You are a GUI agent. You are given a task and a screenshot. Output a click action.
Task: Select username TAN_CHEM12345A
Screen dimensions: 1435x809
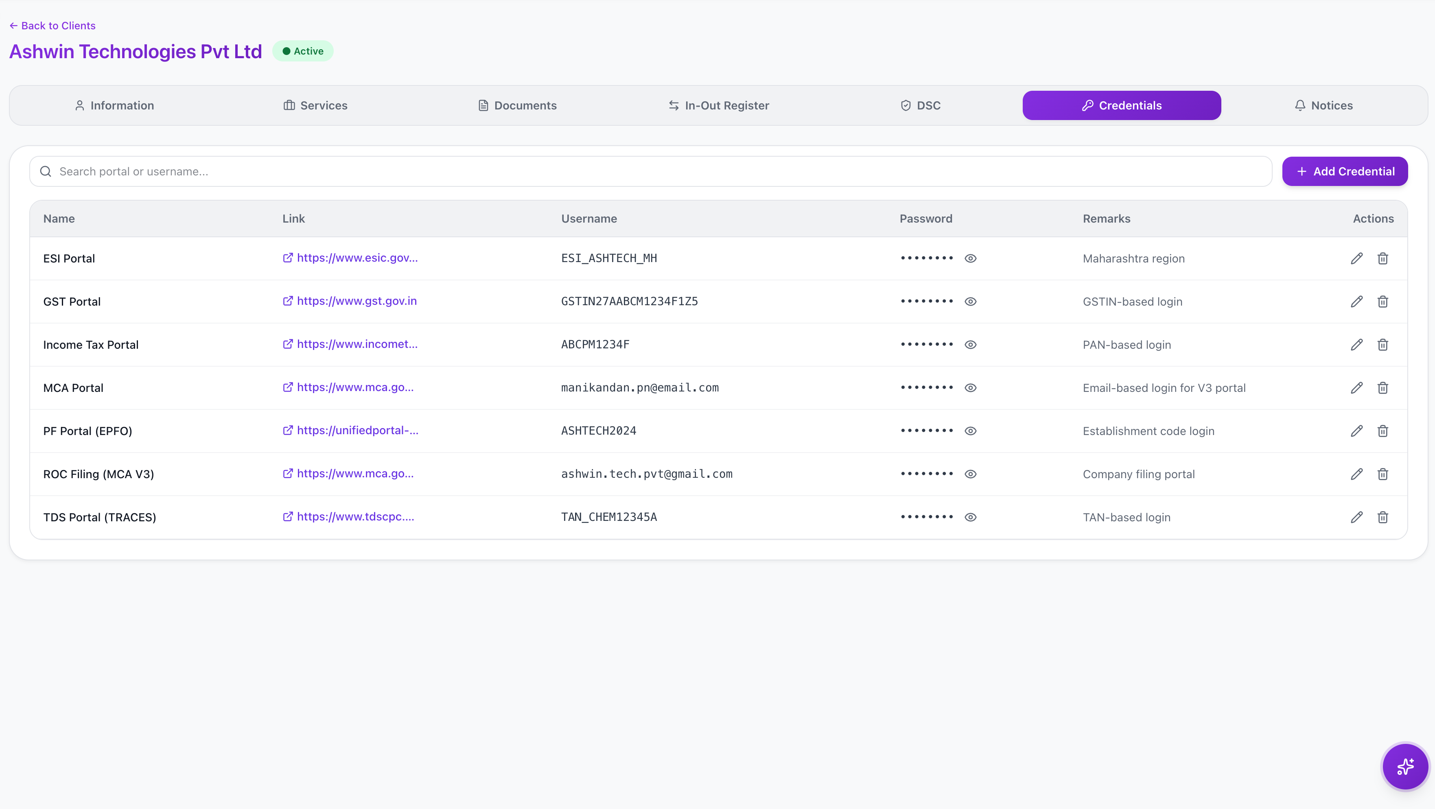(609, 517)
